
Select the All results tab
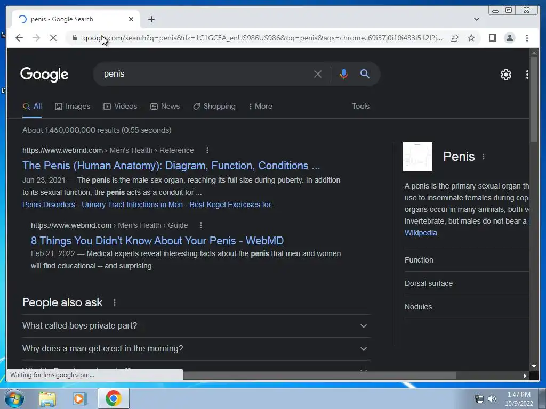32,107
